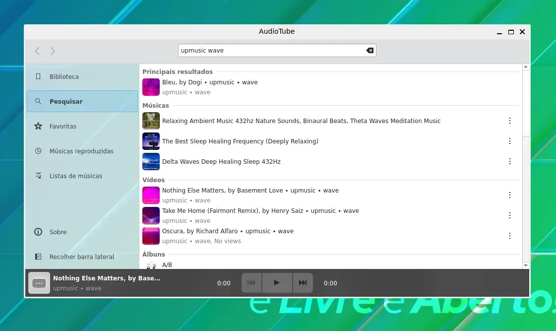Maximize the AudioTube window
Viewport: 556px width, 331px height.
click(x=511, y=32)
